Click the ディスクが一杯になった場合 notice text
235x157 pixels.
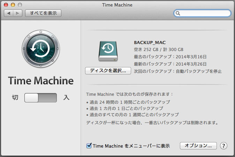pyautogui.click(x=152, y=123)
